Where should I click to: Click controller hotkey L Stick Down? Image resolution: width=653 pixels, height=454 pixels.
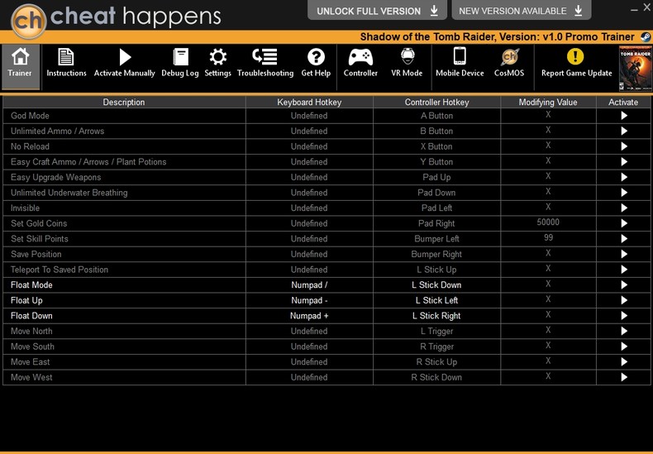pyautogui.click(x=436, y=285)
